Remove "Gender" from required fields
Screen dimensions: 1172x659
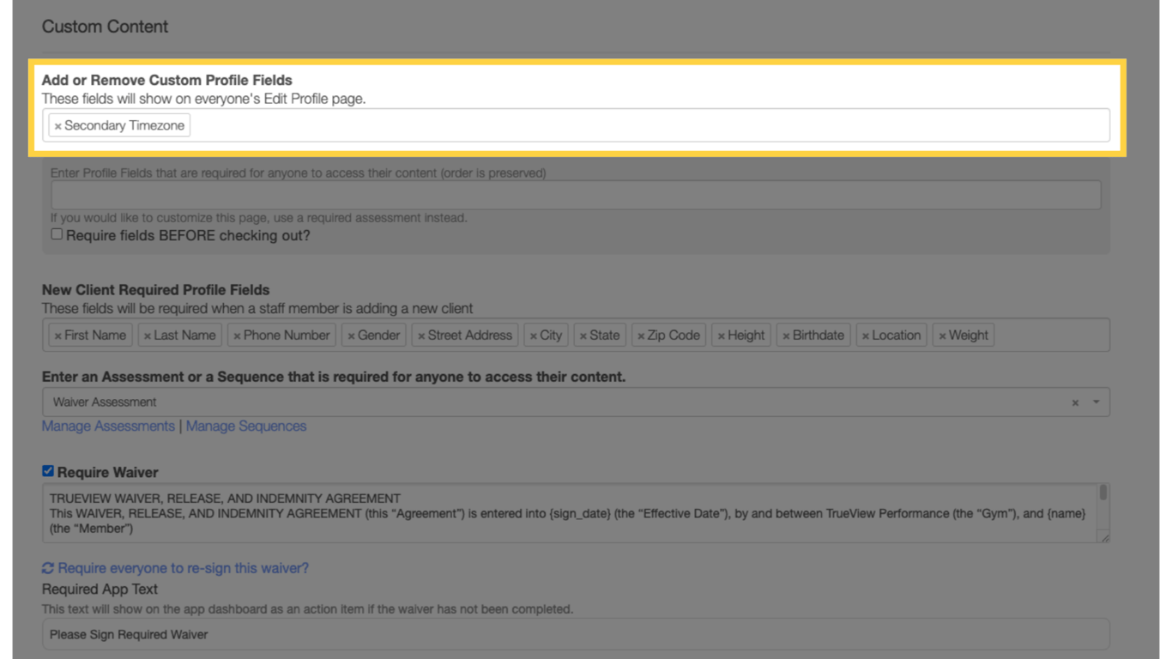[351, 336]
